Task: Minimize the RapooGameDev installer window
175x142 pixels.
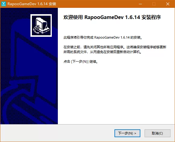Action: coord(140,4)
